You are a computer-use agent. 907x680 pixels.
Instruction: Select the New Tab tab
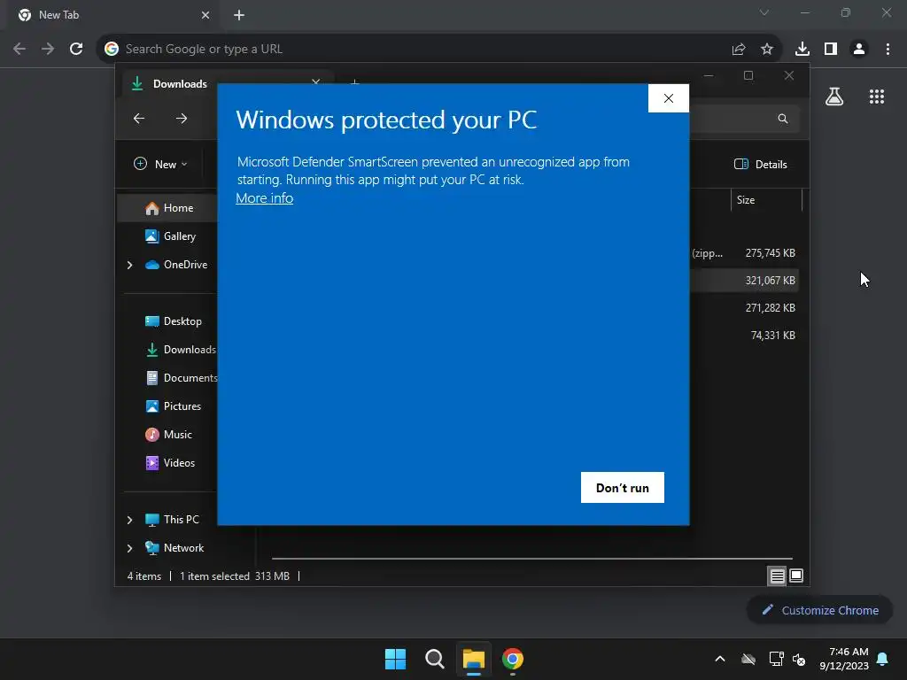[x=114, y=15]
